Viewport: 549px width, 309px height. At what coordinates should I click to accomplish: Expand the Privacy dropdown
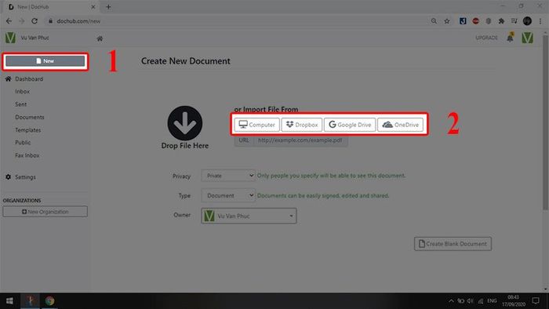click(228, 176)
